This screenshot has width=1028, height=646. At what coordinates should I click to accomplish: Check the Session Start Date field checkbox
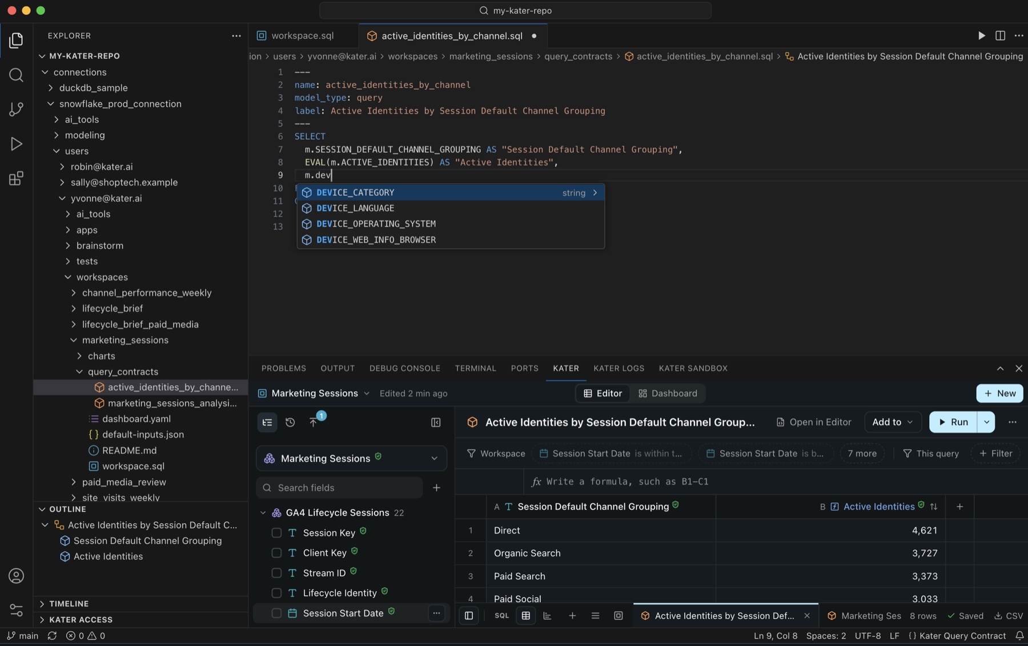pos(276,613)
